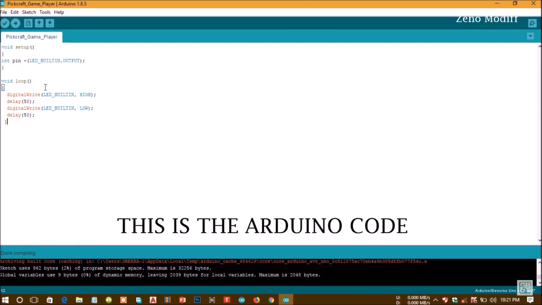Open Cortana search circle on taskbar

point(19,300)
